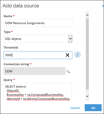The image size is (104, 114).
Task: Cancel adding the data source
Action: [x=75, y=108]
